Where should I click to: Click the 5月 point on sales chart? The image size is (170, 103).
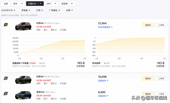pos(41,47)
